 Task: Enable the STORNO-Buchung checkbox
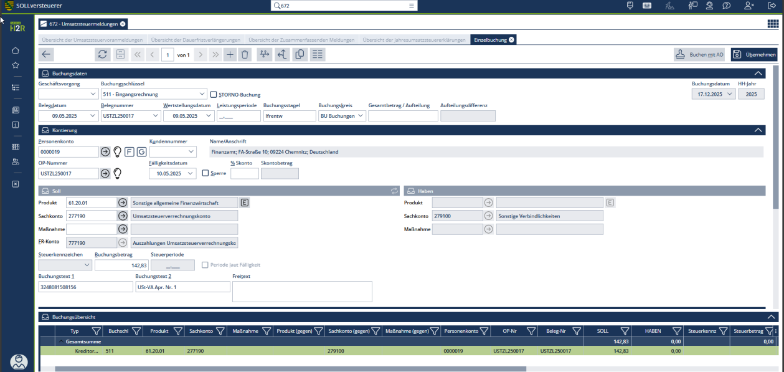(214, 95)
